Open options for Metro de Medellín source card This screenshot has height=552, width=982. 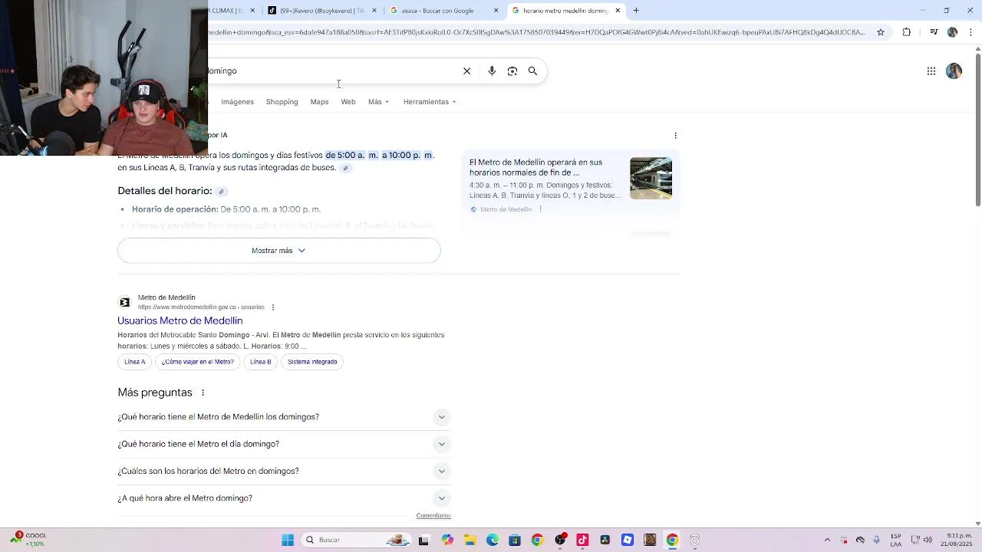[541, 209]
